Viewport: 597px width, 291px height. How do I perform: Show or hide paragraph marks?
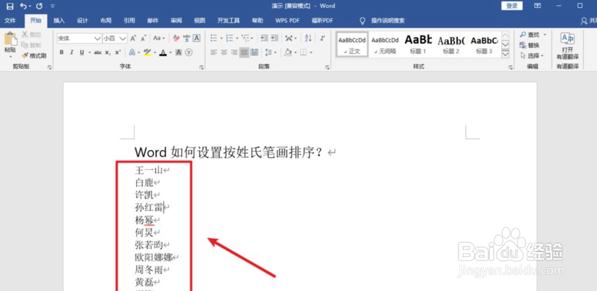coord(323,38)
